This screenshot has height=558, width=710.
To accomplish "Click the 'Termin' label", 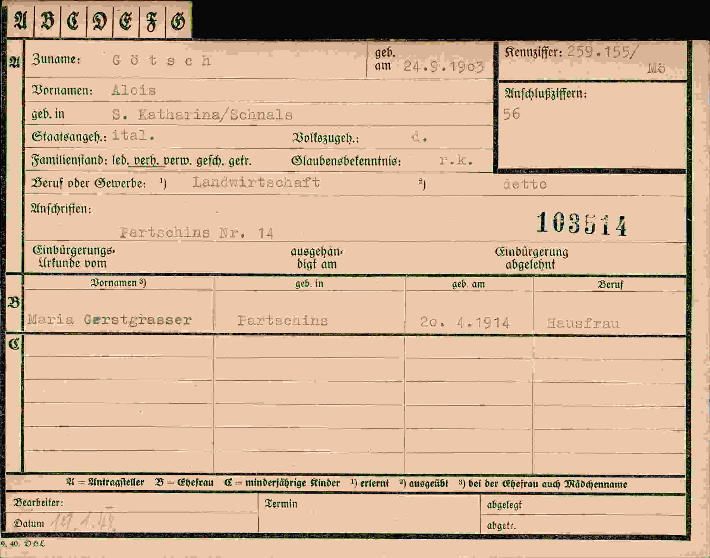I will (281, 503).
